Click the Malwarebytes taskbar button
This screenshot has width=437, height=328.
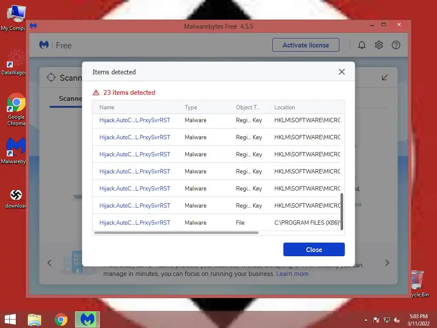pos(87,319)
